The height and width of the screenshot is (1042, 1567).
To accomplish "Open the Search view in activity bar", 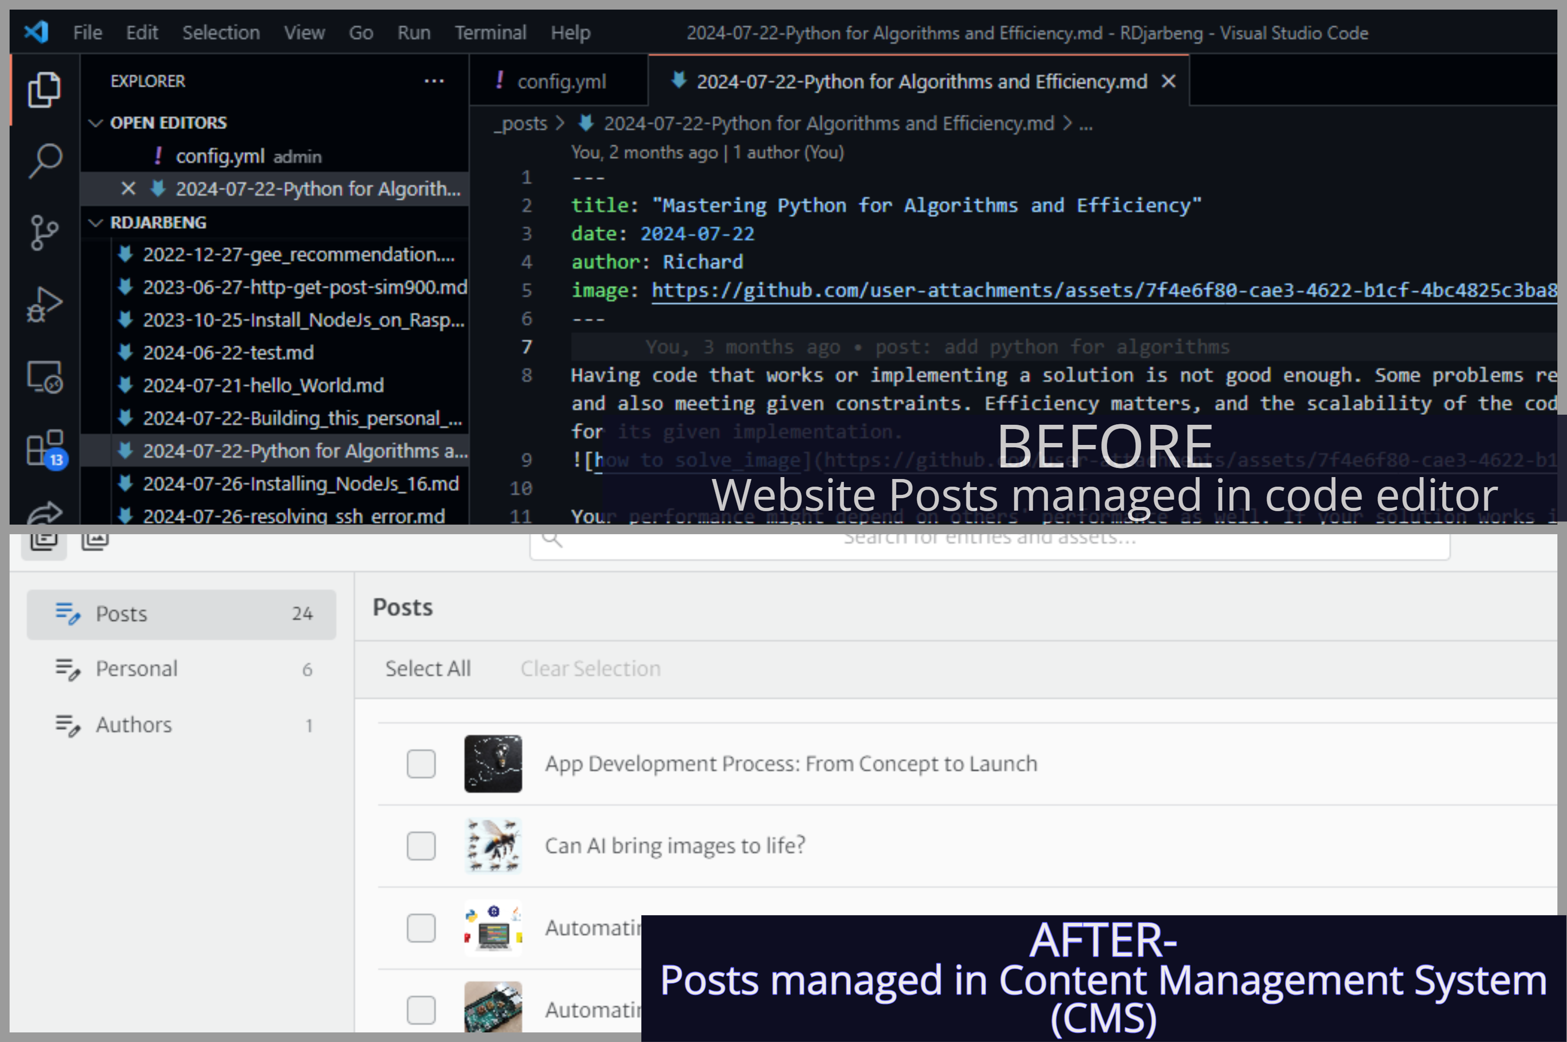I will tap(45, 161).
